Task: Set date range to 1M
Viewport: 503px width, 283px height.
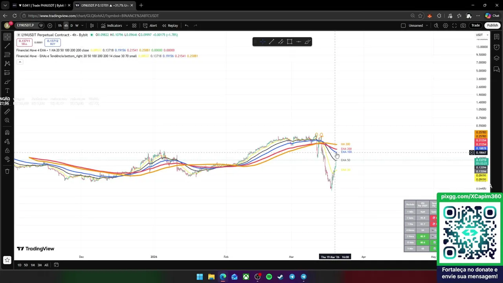Action: (x=33, y=265)
